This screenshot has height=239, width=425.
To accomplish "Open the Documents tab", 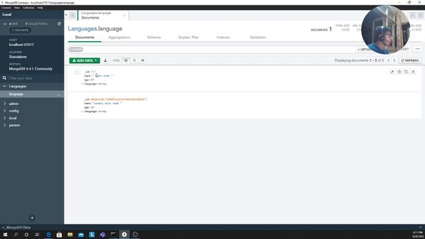I will [x=84, y=37].
